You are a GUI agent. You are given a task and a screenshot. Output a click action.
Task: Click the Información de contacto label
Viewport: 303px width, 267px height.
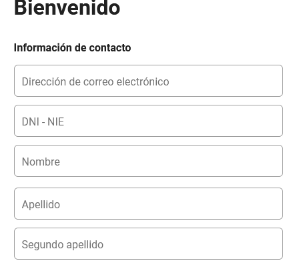coord(72,47)
